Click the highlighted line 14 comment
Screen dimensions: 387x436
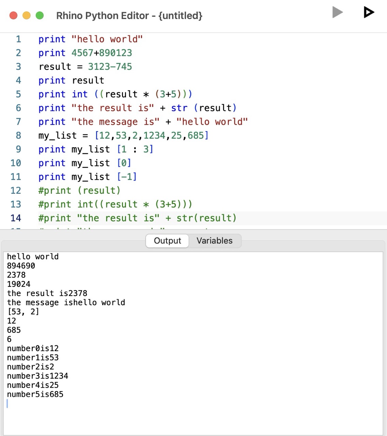[x=136, y=218]
